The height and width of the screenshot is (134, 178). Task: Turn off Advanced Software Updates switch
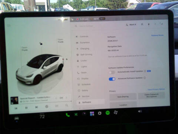112,79
